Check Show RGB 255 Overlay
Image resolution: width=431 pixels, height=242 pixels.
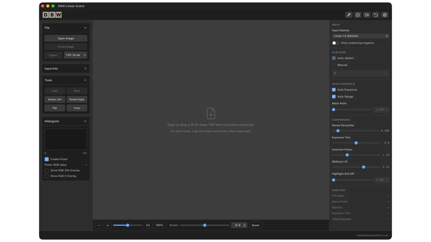[47, 171]
